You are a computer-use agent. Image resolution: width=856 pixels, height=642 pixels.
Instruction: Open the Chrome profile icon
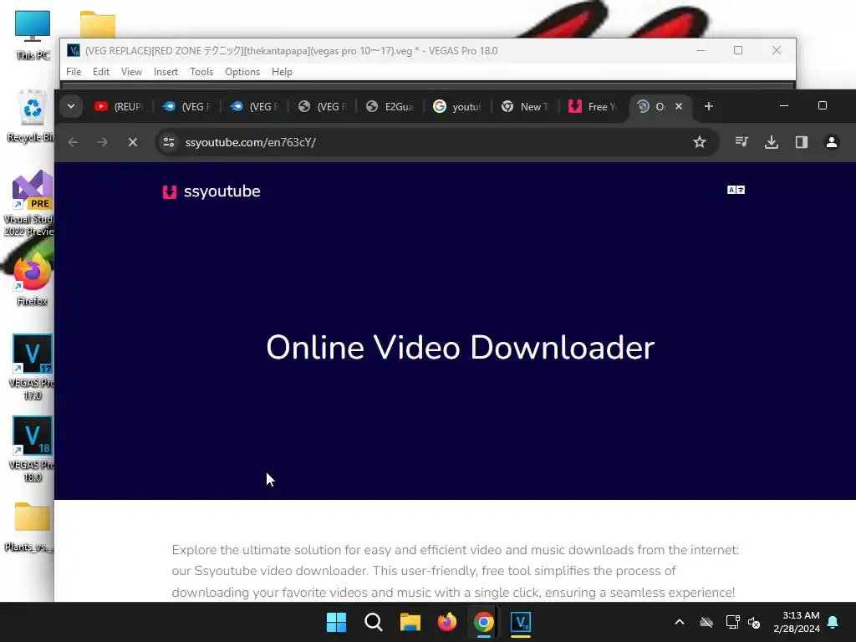(832, 142)
